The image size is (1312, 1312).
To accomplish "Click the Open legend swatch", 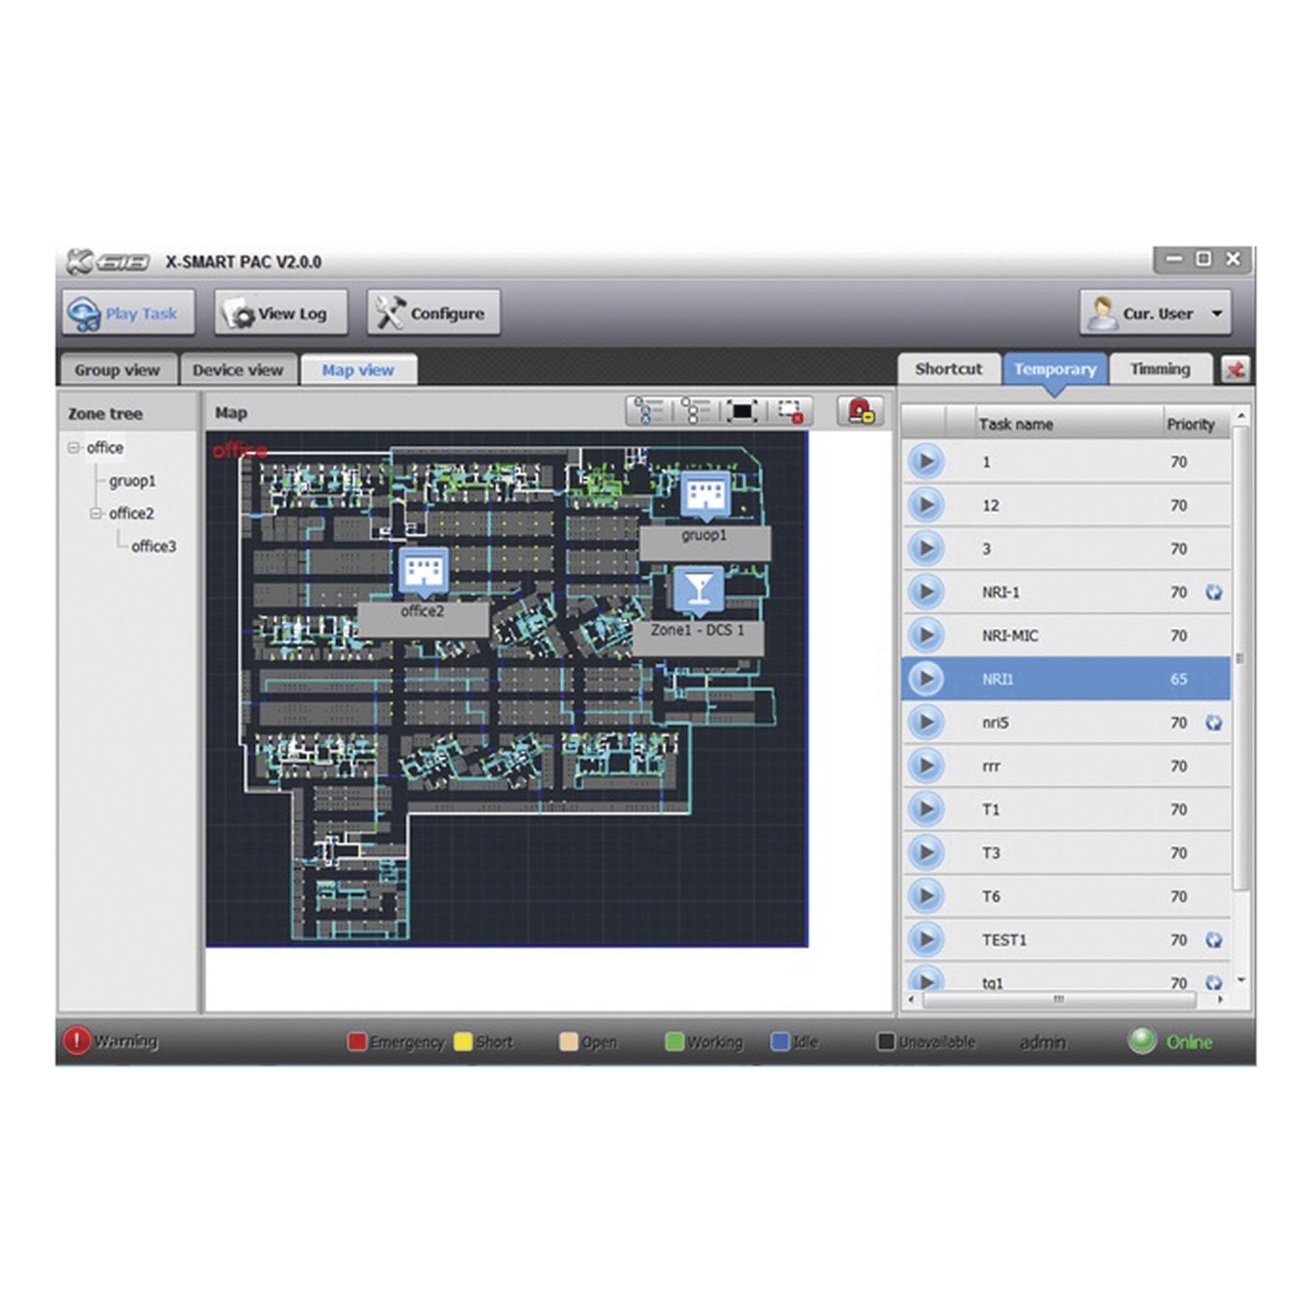I will 568,1042.
